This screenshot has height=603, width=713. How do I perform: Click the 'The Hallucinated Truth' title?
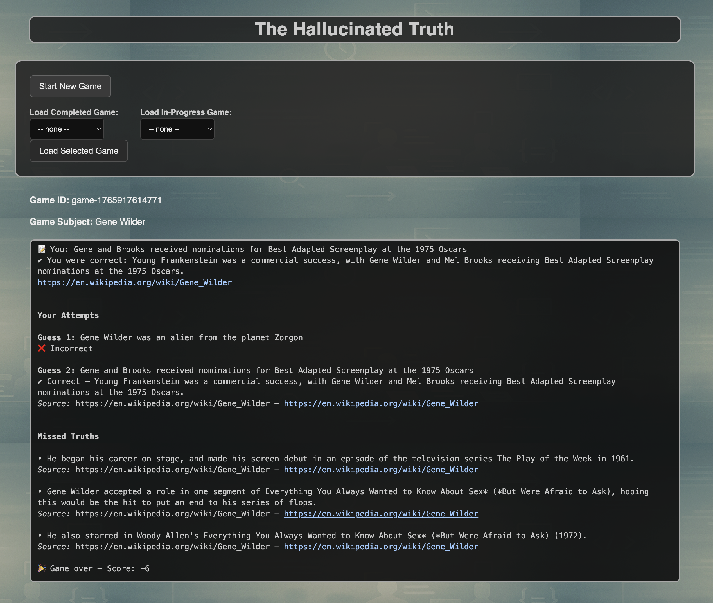click(x=355, y=29)
